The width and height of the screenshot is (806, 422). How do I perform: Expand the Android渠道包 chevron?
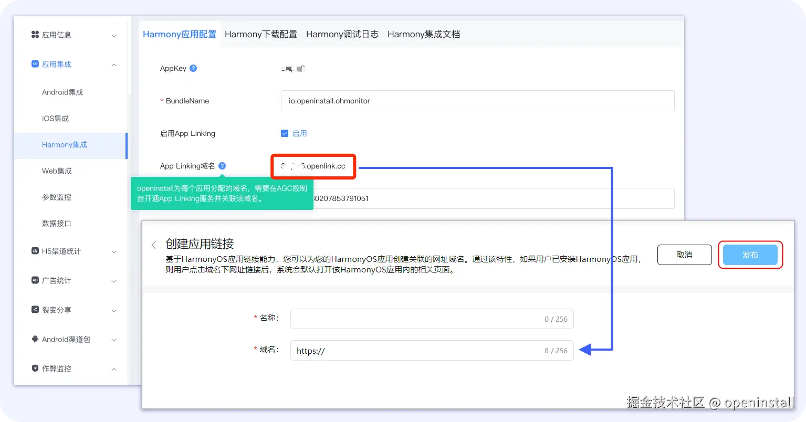click(114, 340)
